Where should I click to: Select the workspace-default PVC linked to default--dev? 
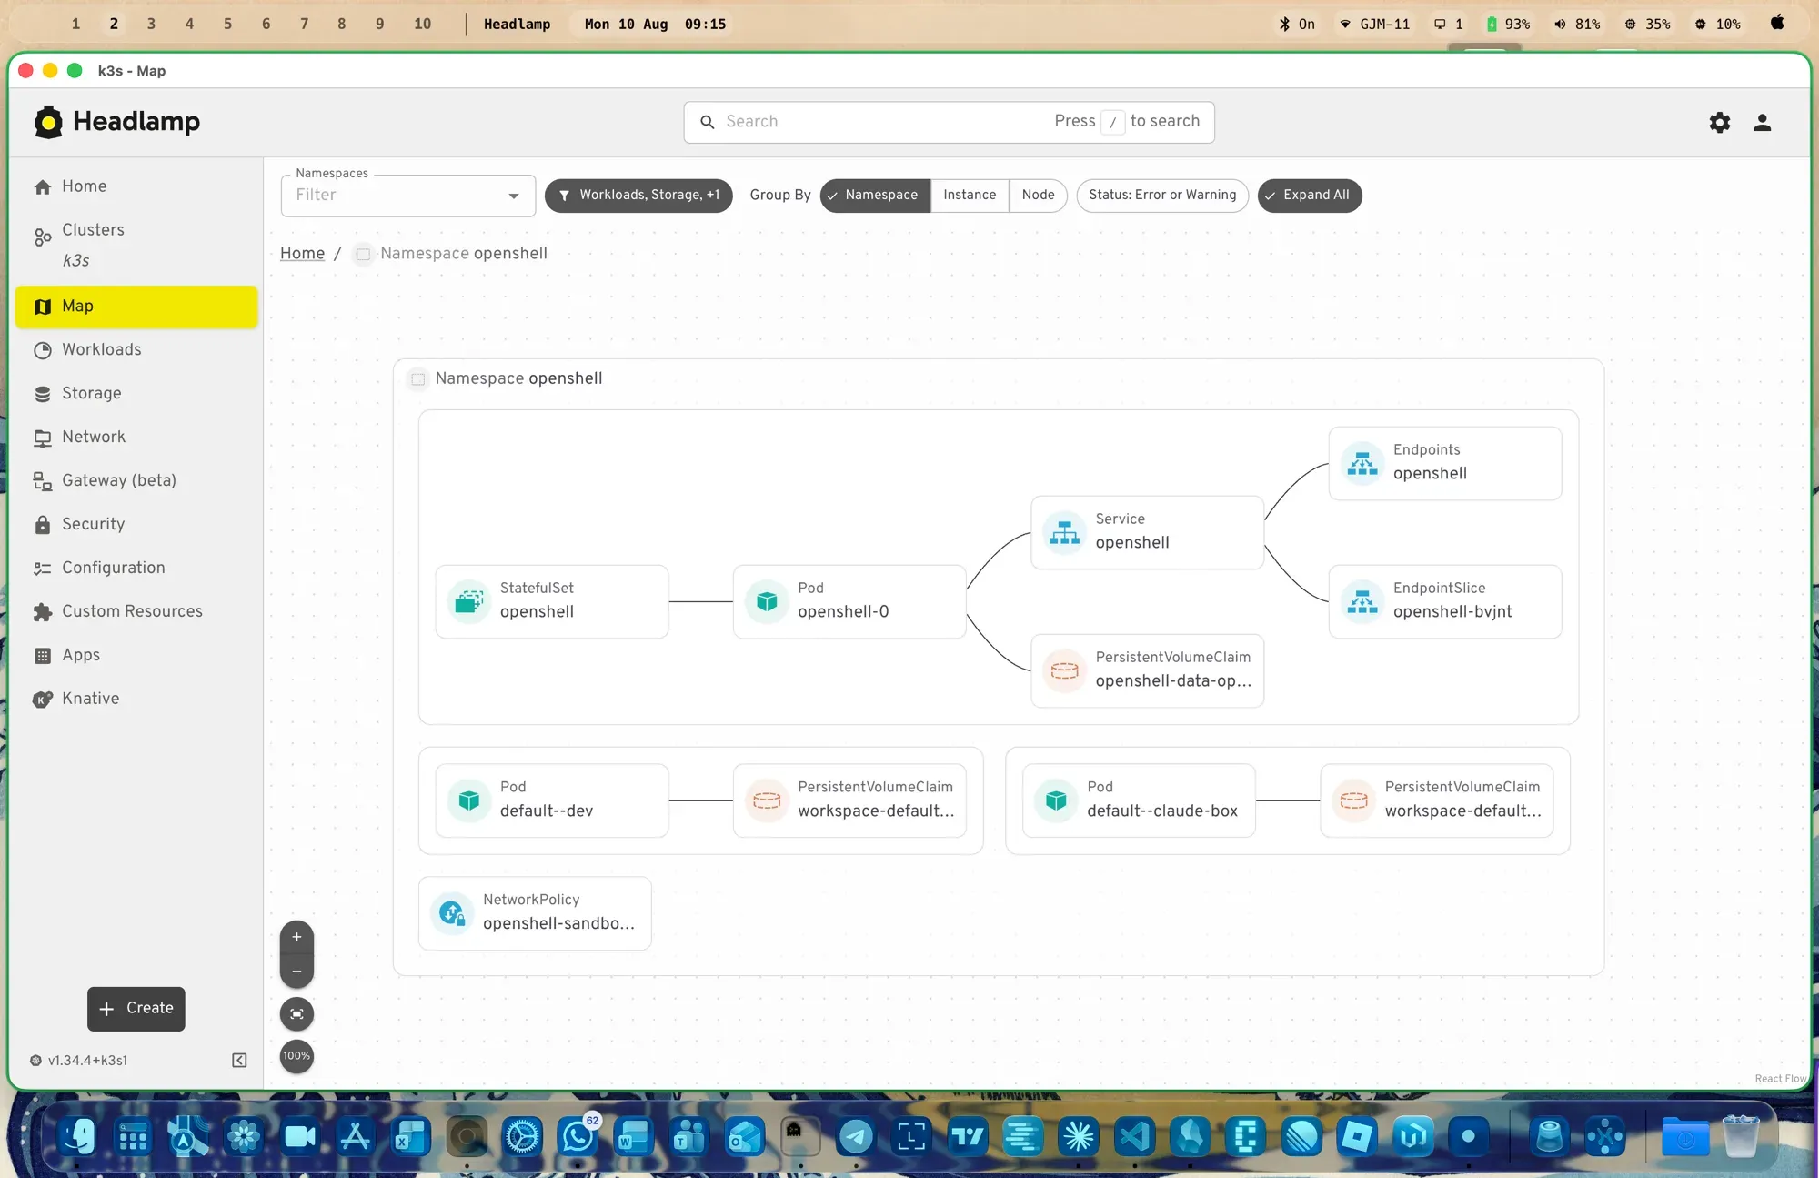pos(849,800)
